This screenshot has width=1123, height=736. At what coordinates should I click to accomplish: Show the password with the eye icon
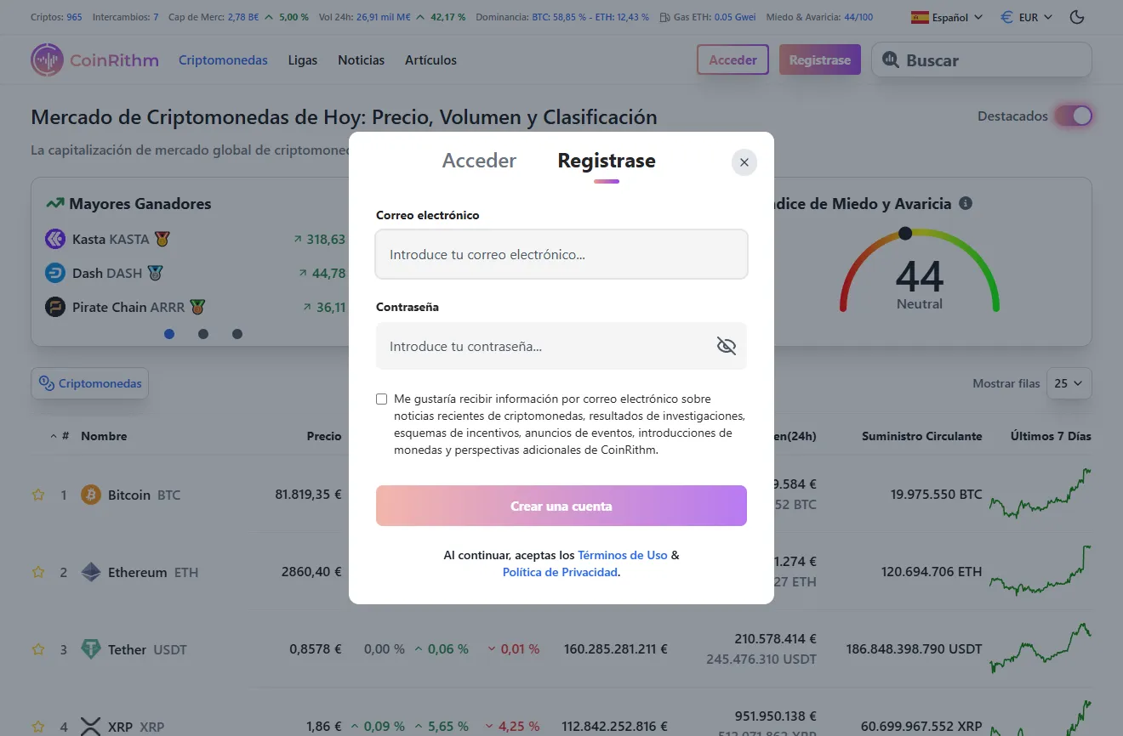click(x=726, y=346)
